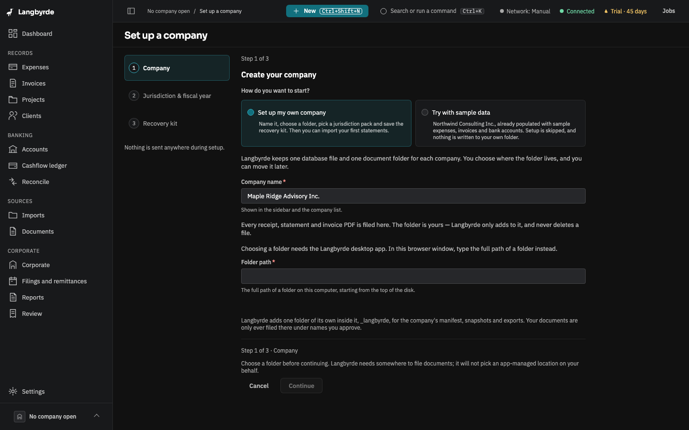Click the Settings gear icon

click(13, 391)
